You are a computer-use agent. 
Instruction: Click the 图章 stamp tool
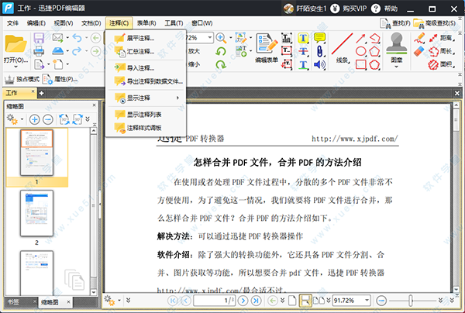[398, 46]
